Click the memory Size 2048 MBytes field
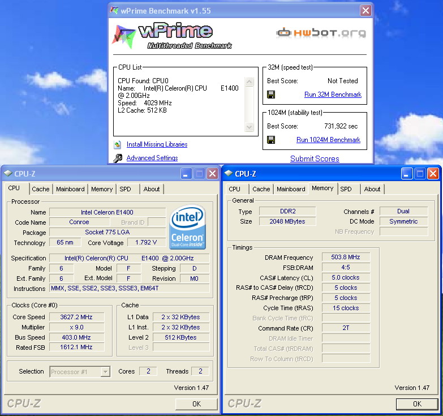This screenshot has height=416, width=443. click(287, 221)
